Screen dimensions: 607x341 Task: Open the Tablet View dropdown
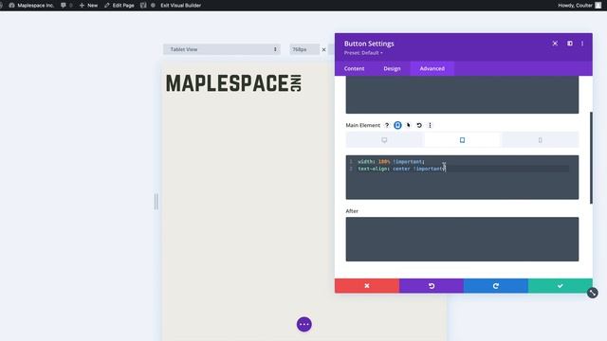pos(222,49)
